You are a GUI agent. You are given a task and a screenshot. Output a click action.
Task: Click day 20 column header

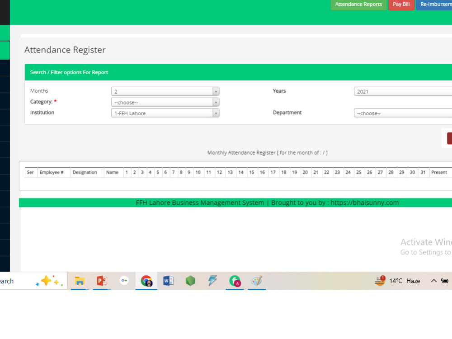tap(305, 172)
